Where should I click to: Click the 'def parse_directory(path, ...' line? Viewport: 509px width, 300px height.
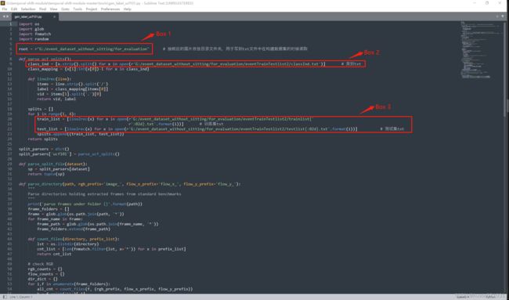coord(129,184)
